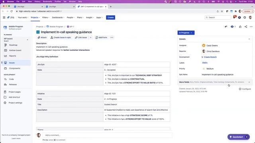Open the In Progress status dropdown

tap(186, 33)
